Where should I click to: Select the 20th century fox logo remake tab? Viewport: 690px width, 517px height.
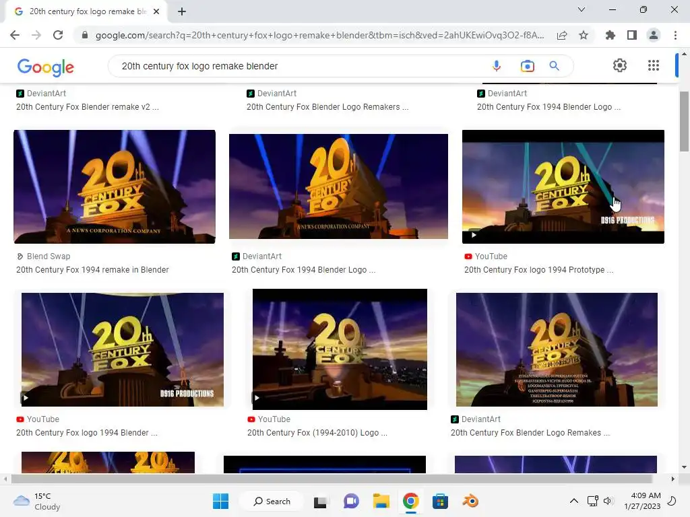click(x=86, y=11)
